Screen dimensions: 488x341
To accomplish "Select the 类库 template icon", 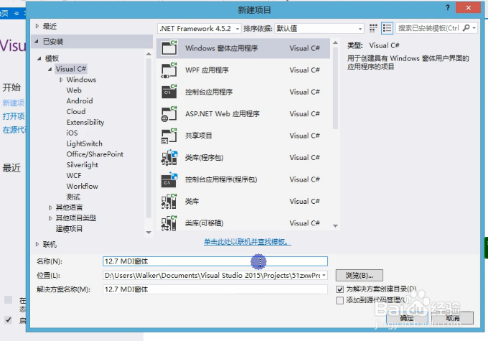I will 169,201.
